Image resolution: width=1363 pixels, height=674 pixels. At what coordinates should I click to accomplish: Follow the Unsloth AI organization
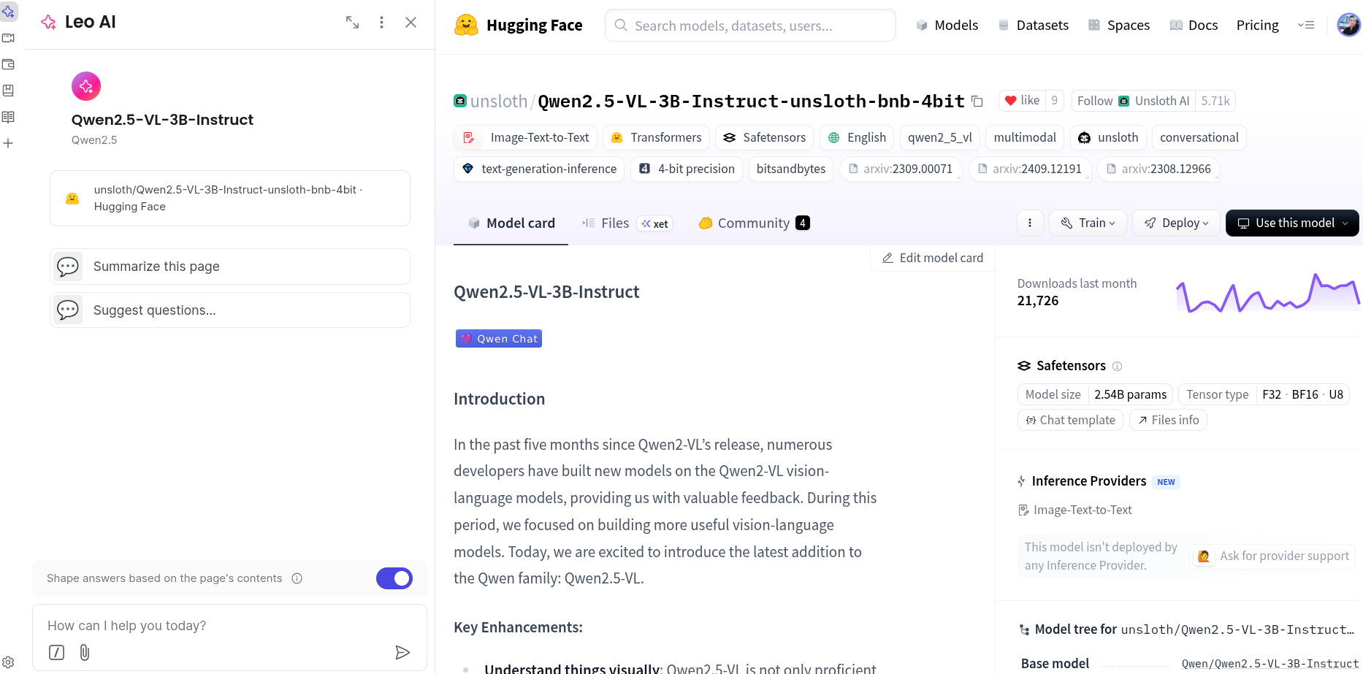pyautogui.click(x=1133, y=101)
